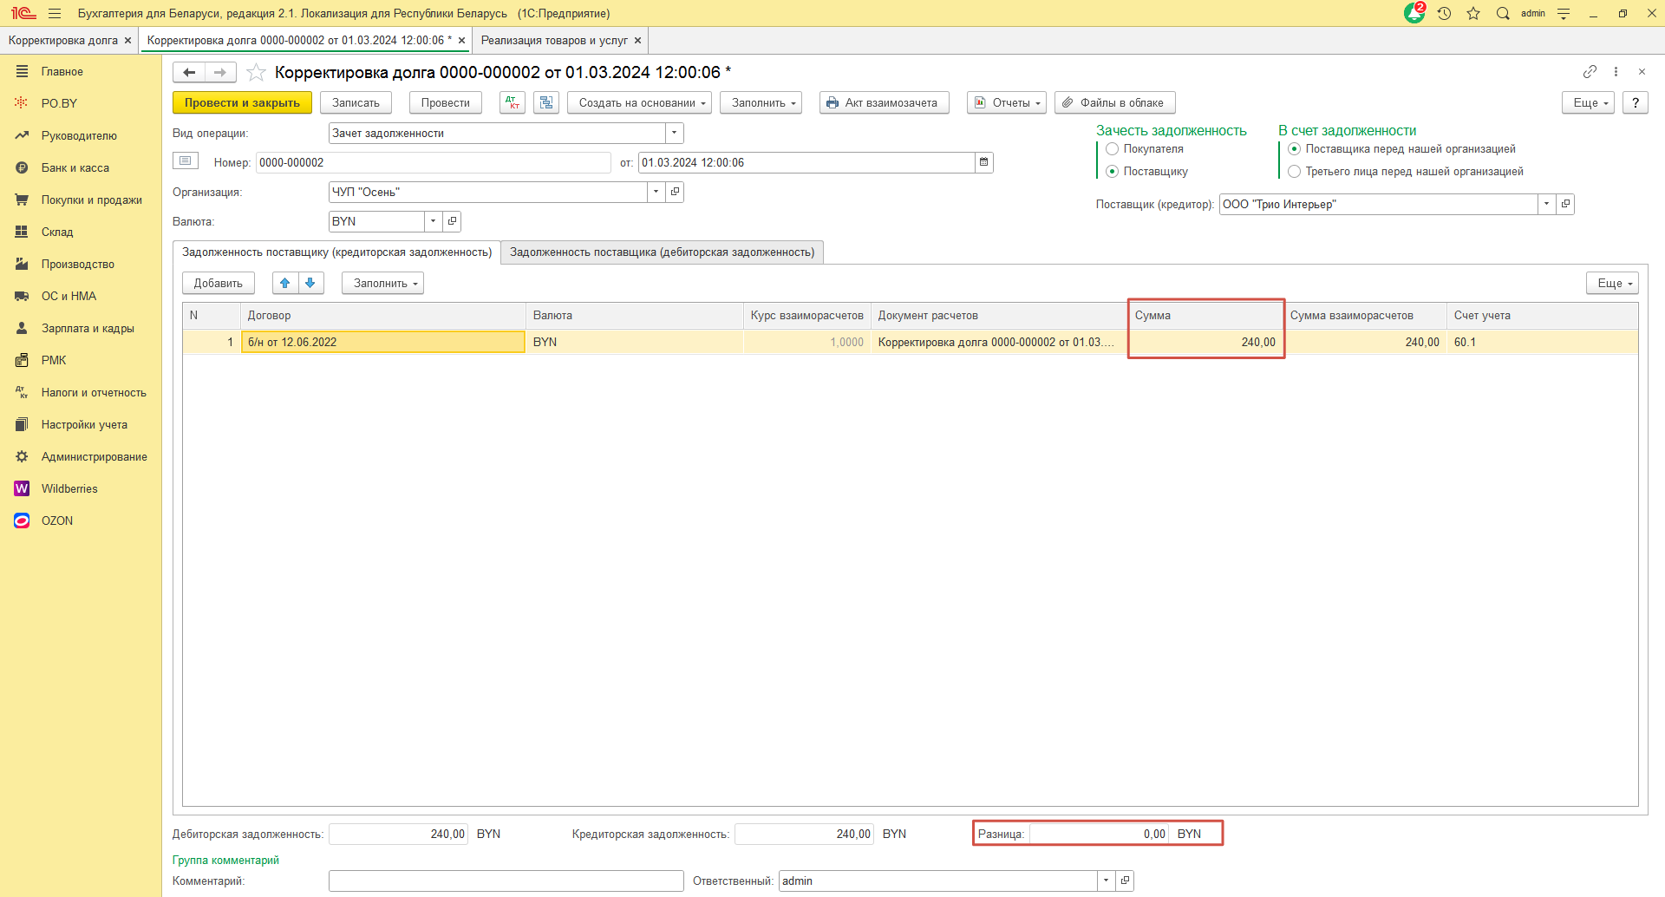Select Покупателя radio button
Image resolution: width=1665 pixels, height=897 pixels.
click(1112, 149)
